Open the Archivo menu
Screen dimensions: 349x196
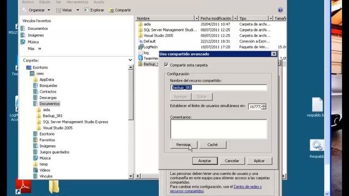click(28, 2)
